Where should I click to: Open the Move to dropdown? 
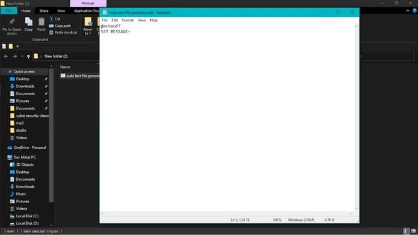[x=88, y=26]
